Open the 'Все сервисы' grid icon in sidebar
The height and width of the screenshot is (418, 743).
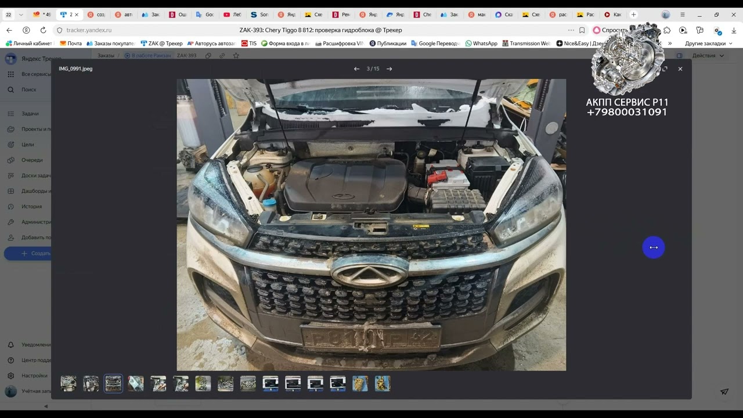[10, 74]
